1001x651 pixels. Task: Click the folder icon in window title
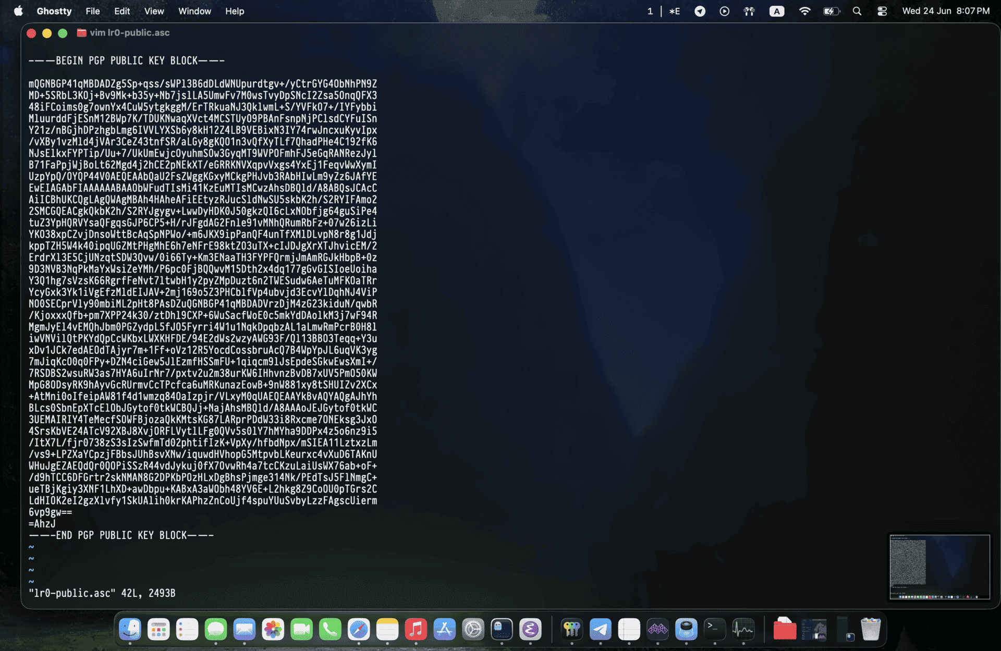point(81,33)
